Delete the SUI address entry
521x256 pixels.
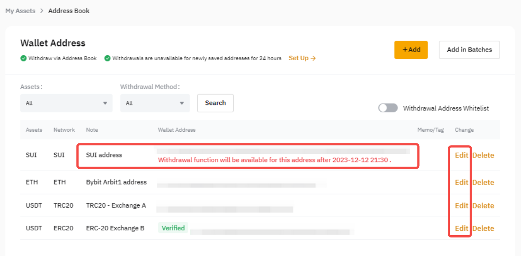(483, 155)
